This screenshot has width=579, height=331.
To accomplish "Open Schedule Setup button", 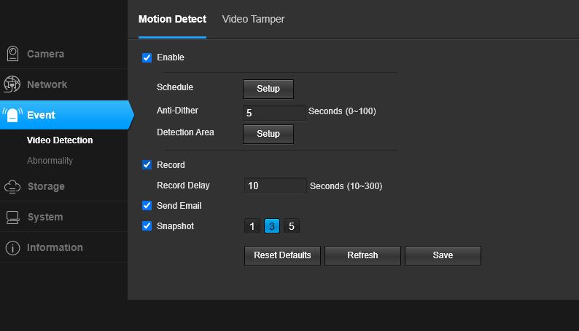I will tap(268, 89).
